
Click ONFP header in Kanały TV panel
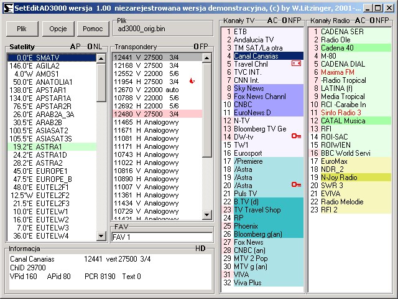290,21
